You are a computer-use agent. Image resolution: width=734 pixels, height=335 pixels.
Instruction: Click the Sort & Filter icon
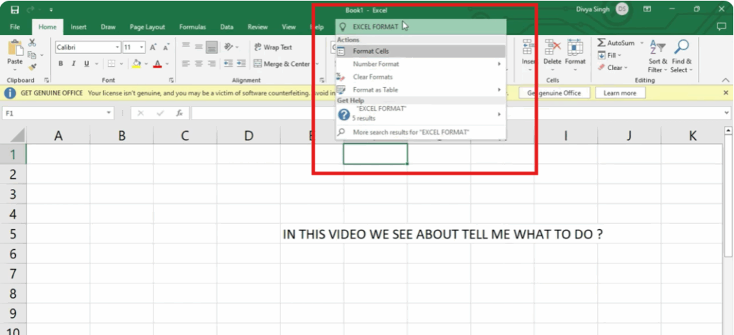(658, 48)
